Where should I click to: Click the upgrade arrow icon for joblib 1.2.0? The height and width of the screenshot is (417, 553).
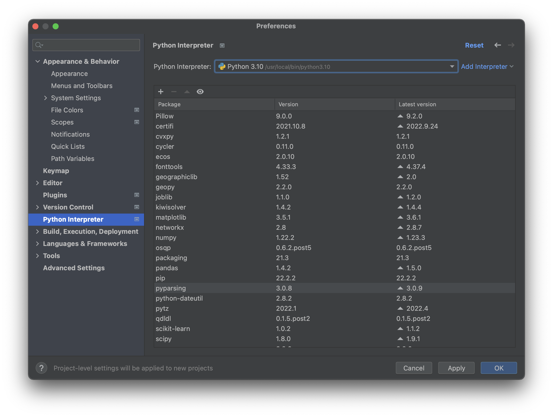tap(400, 197)
